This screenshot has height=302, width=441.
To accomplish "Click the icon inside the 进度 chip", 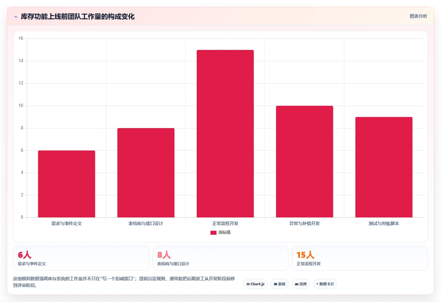I will pos(296,284).
